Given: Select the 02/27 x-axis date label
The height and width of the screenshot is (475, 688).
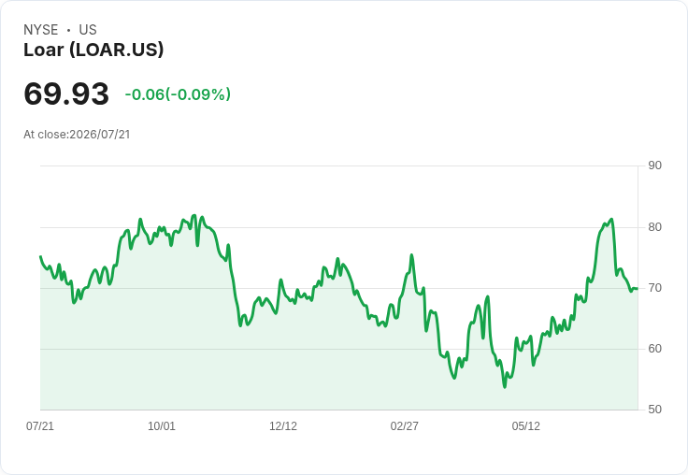Looking at the screenshot, I should click(404, 425).
